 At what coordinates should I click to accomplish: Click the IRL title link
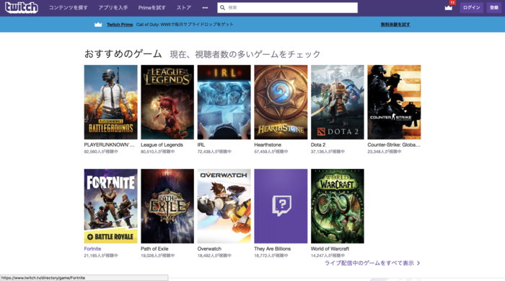(x=201, y=145)
